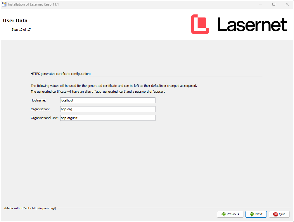Screen dimensions: 294x222
Task: Maximize the installer window
Action: 274,4
